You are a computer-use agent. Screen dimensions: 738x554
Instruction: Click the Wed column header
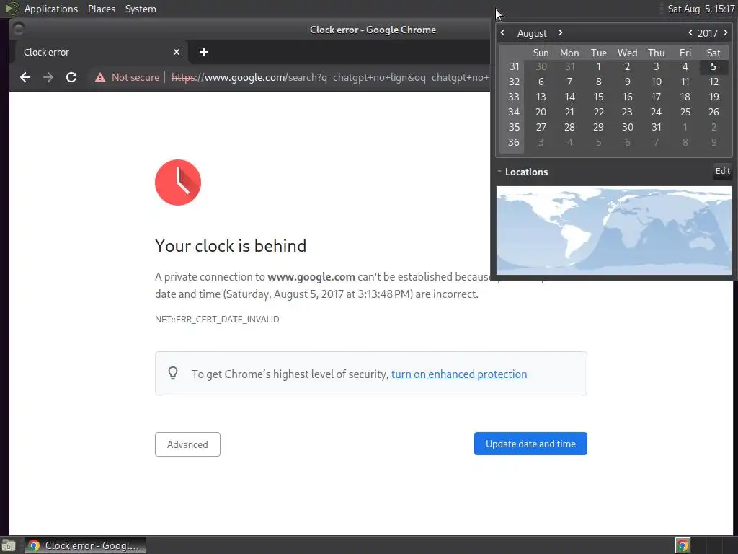627,53
